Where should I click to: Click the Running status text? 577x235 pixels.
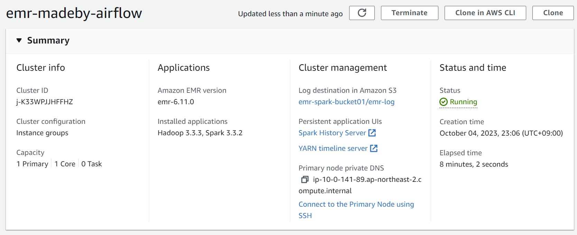[x=463, y=102]
